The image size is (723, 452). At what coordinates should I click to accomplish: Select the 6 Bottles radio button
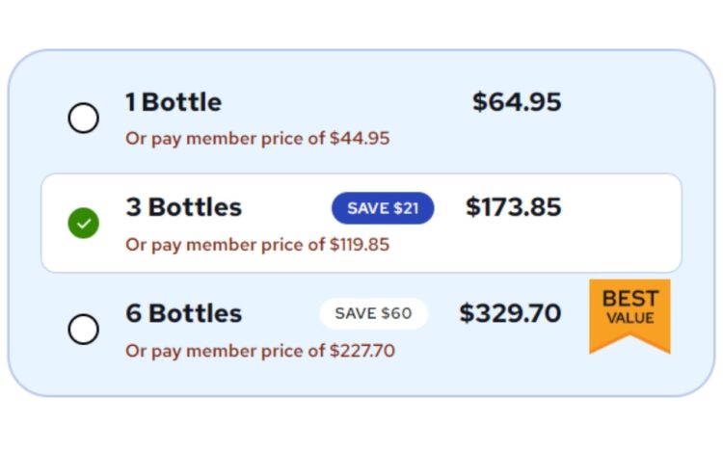click(x=84, y=330)
